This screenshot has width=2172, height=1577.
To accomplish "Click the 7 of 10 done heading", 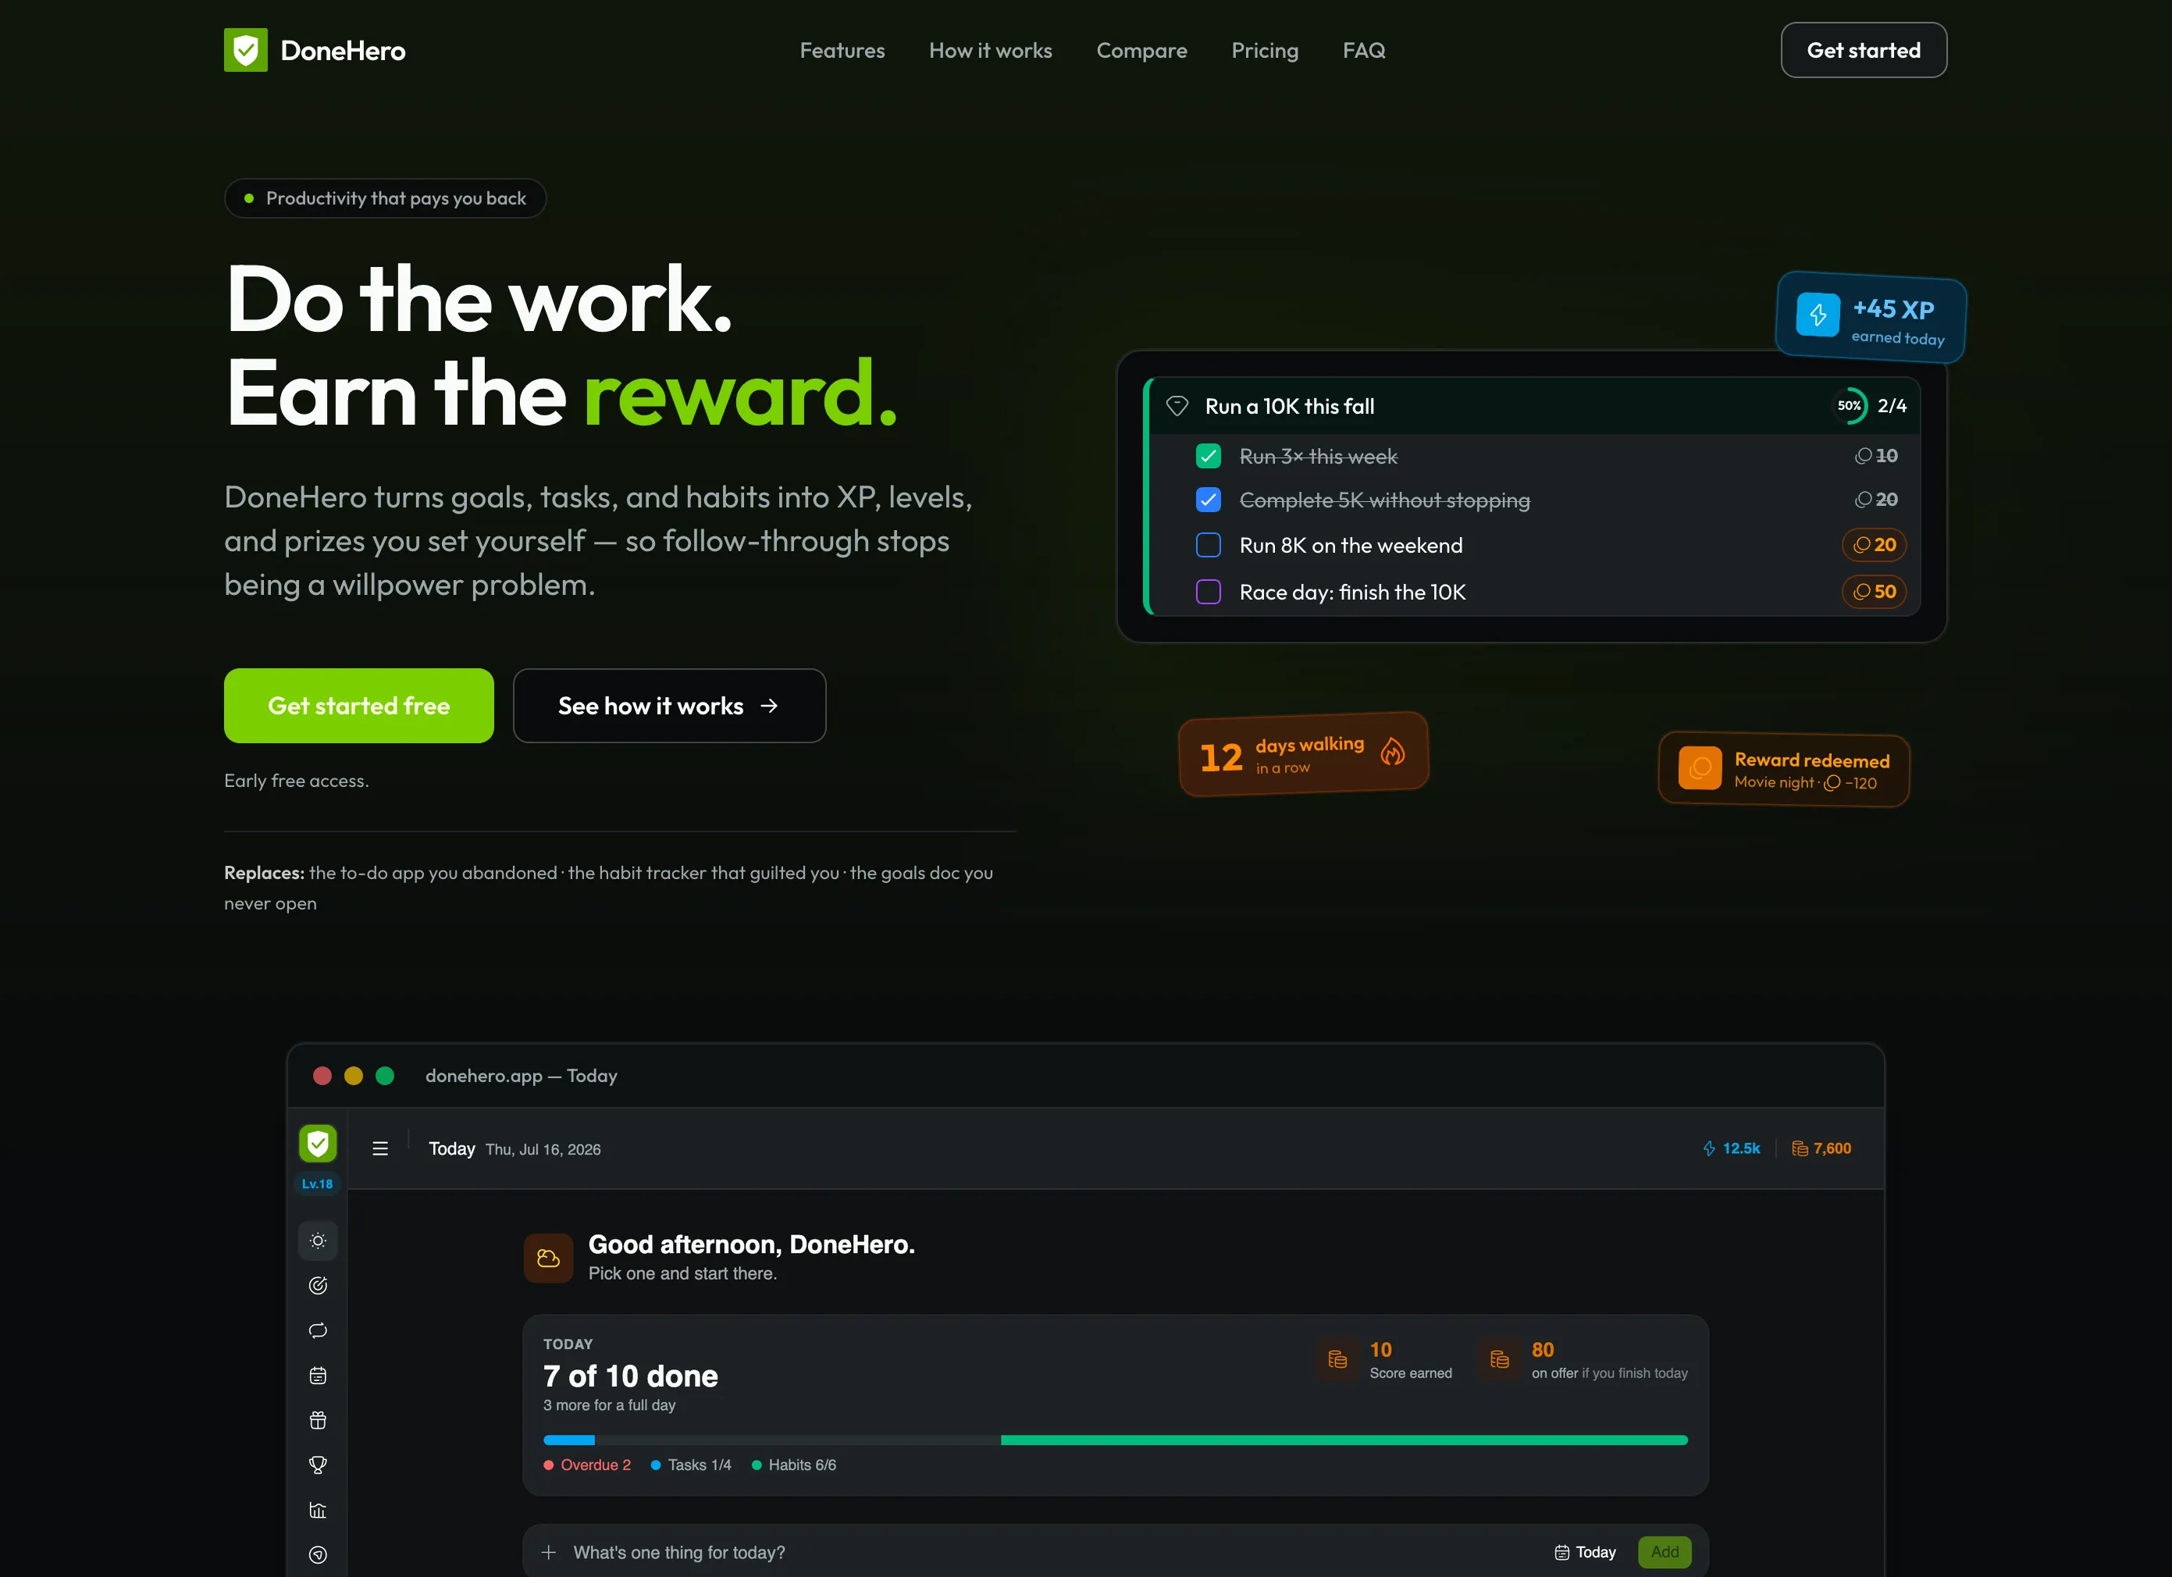I will click(x=630, y=1376).
